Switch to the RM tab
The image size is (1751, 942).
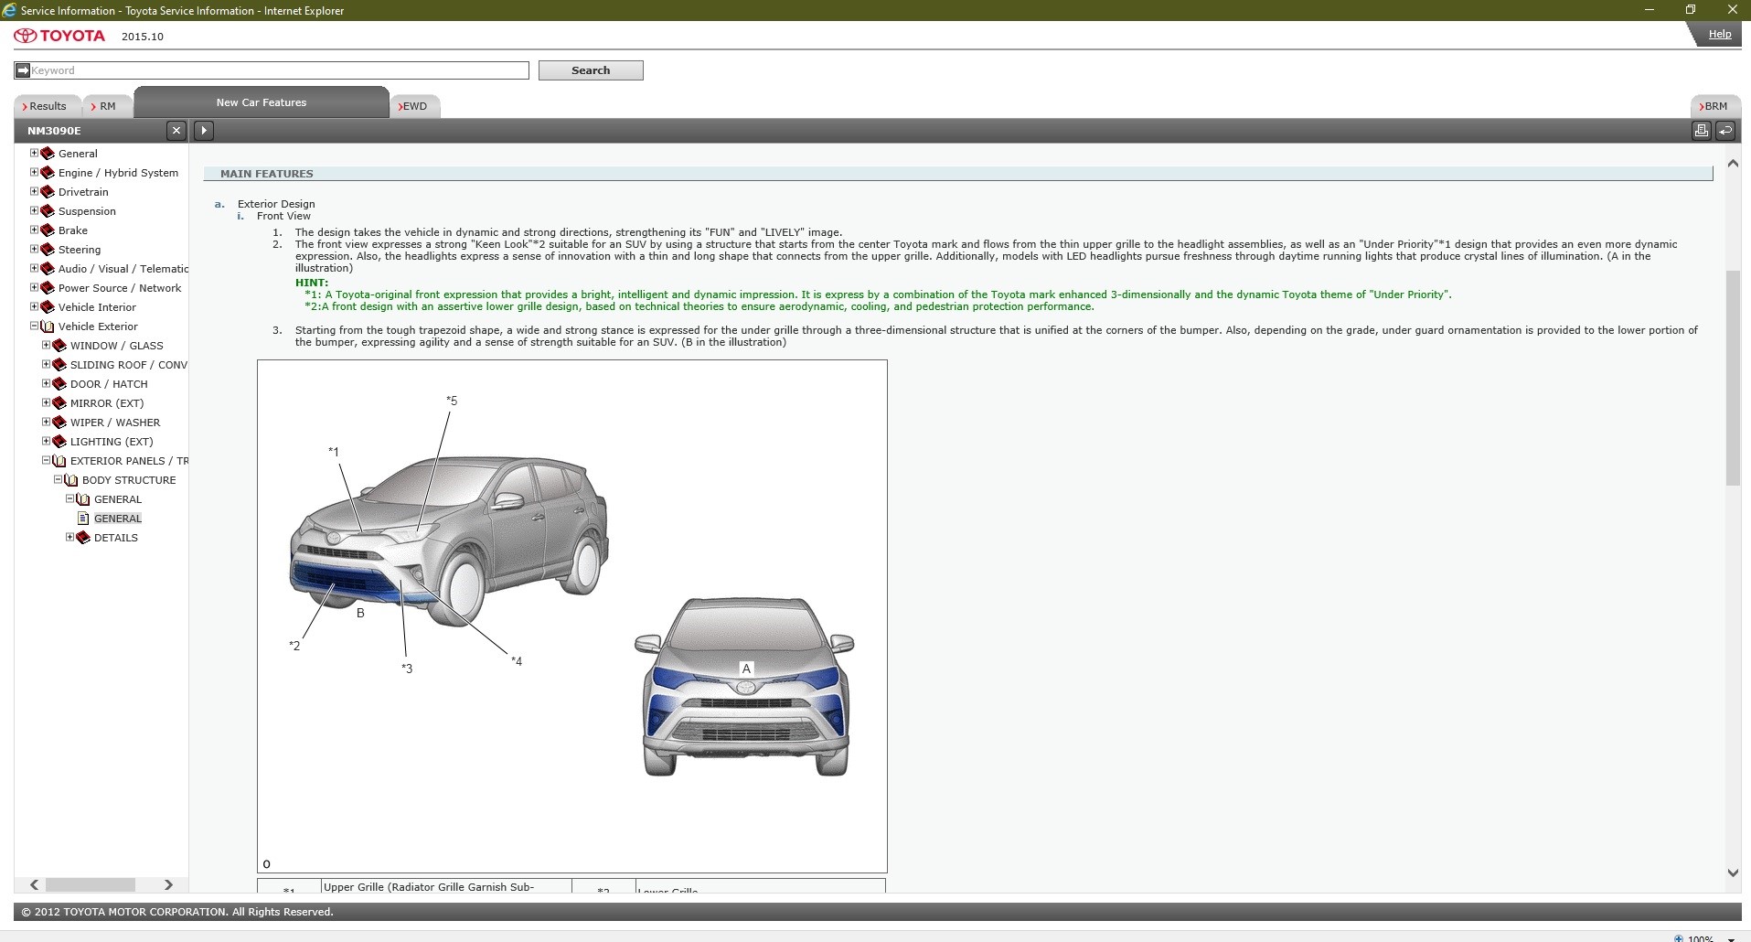pyautogui.click(x=106, y=106)
